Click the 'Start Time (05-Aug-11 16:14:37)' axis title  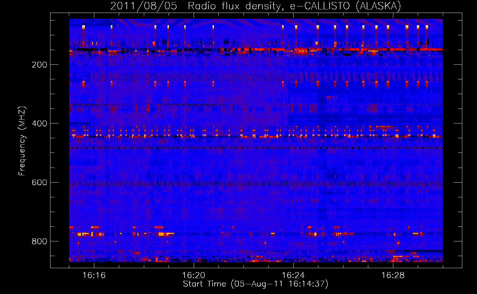tap(256, 284)
